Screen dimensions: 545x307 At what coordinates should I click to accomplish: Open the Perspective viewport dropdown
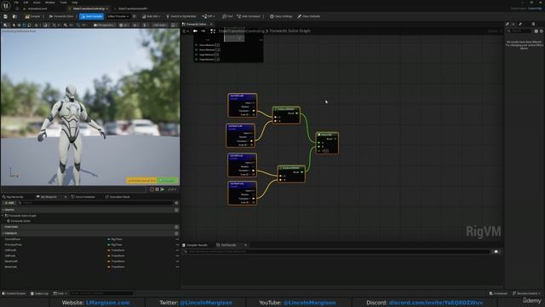(104, 25)
